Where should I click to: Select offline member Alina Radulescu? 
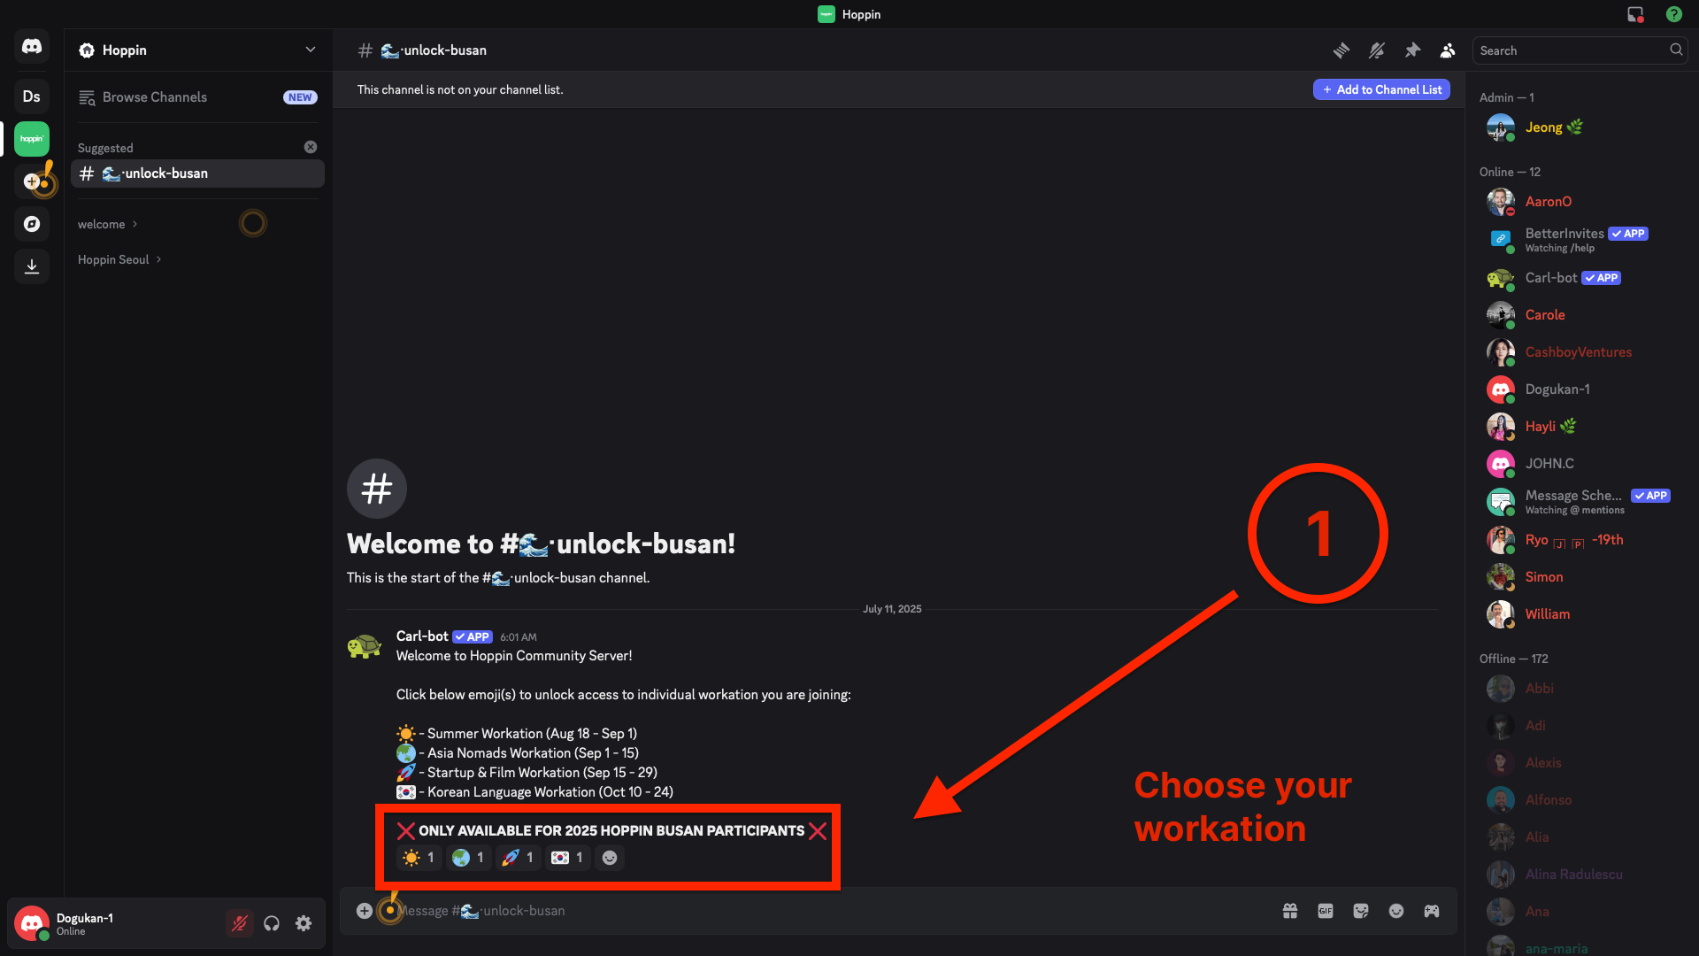(x=1579, y=875)
